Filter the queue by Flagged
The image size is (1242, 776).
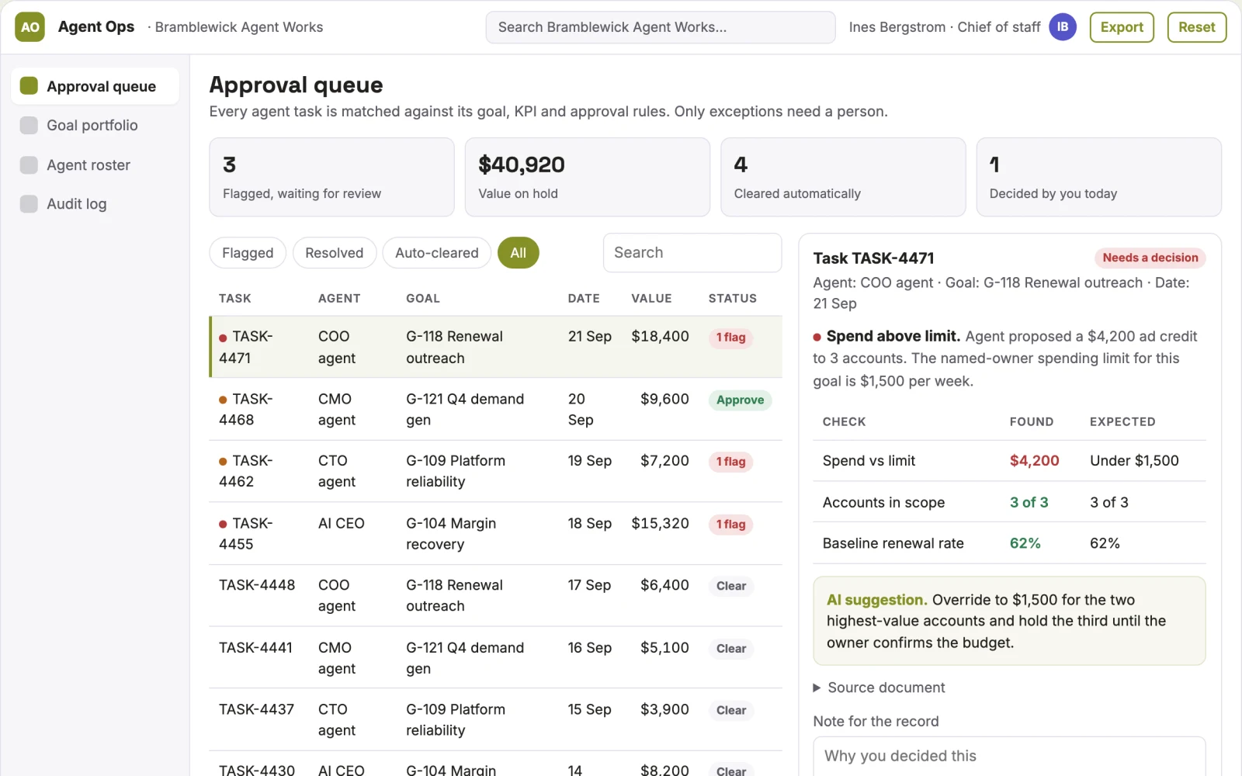point(248,253)
